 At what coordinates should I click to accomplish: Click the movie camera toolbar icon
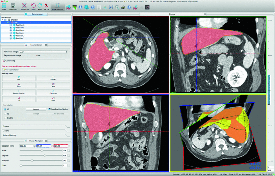click(x=123, y=7)
